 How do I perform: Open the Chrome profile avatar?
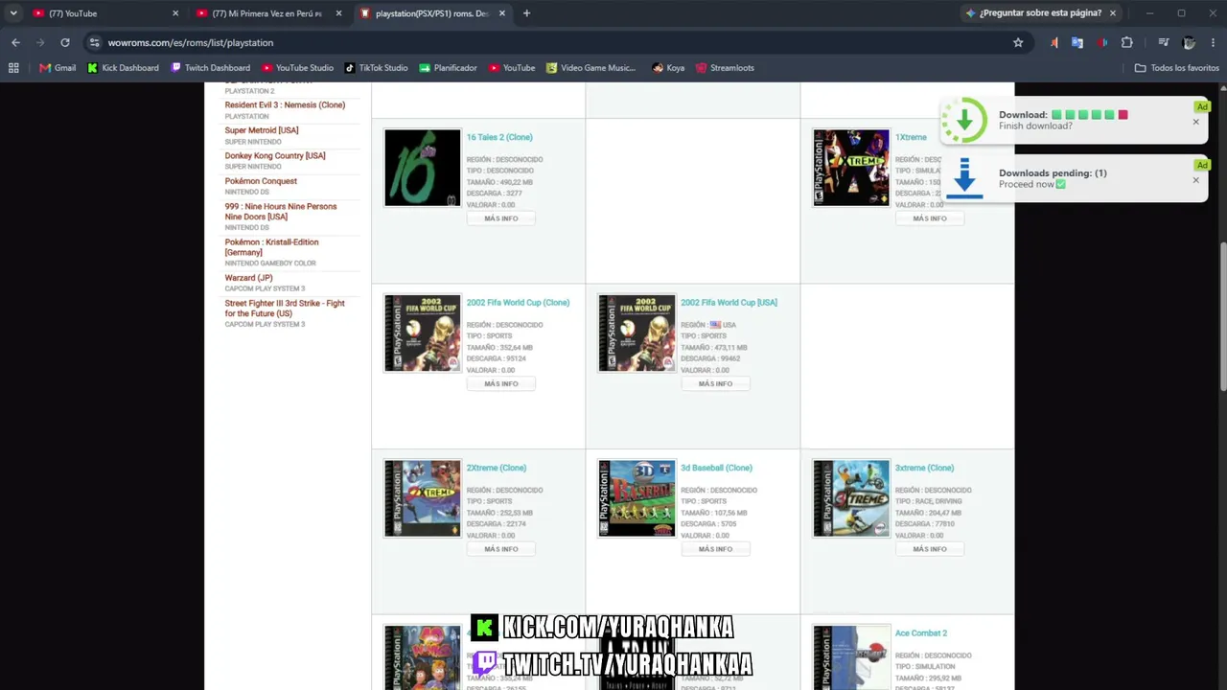point(1190,42)
